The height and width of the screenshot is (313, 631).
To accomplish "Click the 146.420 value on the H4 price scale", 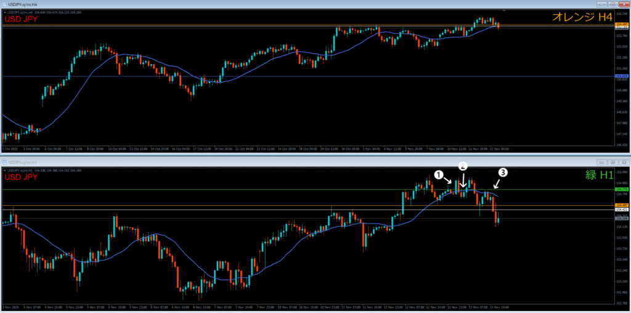I will coord(621,144).
